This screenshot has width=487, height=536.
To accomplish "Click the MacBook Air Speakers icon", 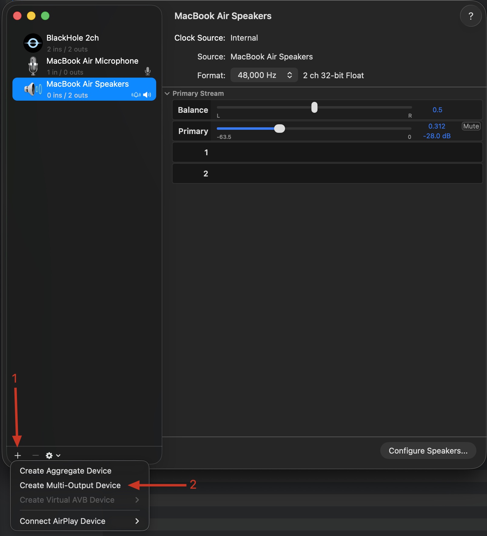I will tap(33, 89).
